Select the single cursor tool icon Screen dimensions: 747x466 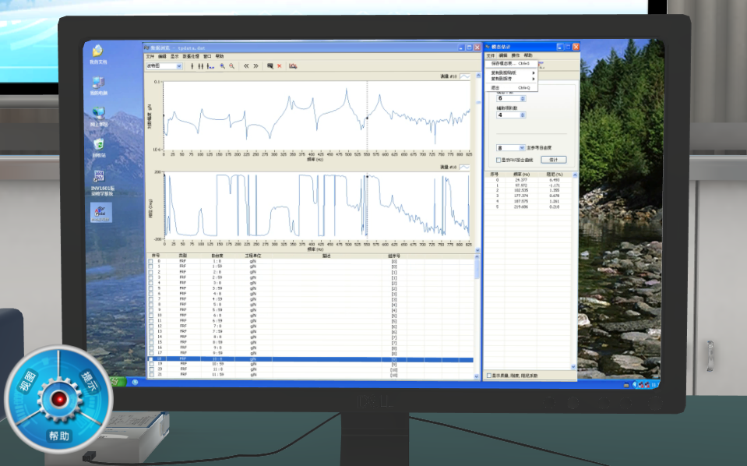point(192,66)
